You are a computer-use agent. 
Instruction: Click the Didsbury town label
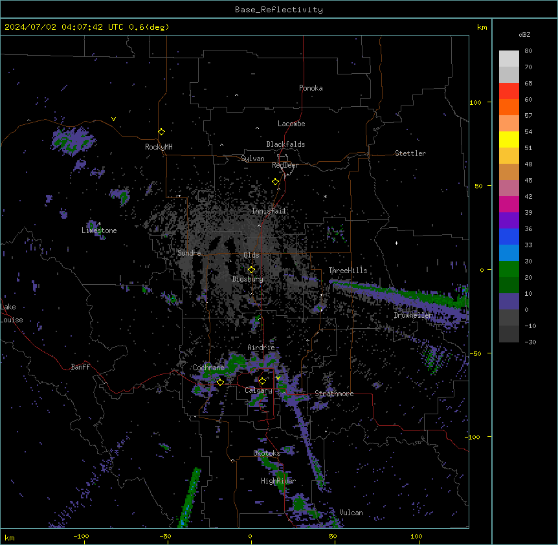(248, 279)
